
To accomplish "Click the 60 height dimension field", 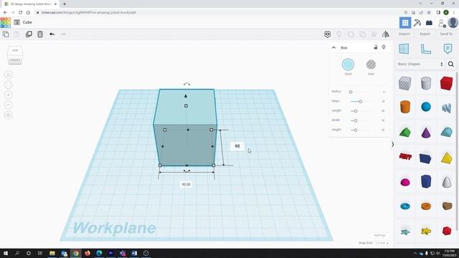I will click(237, 146).
